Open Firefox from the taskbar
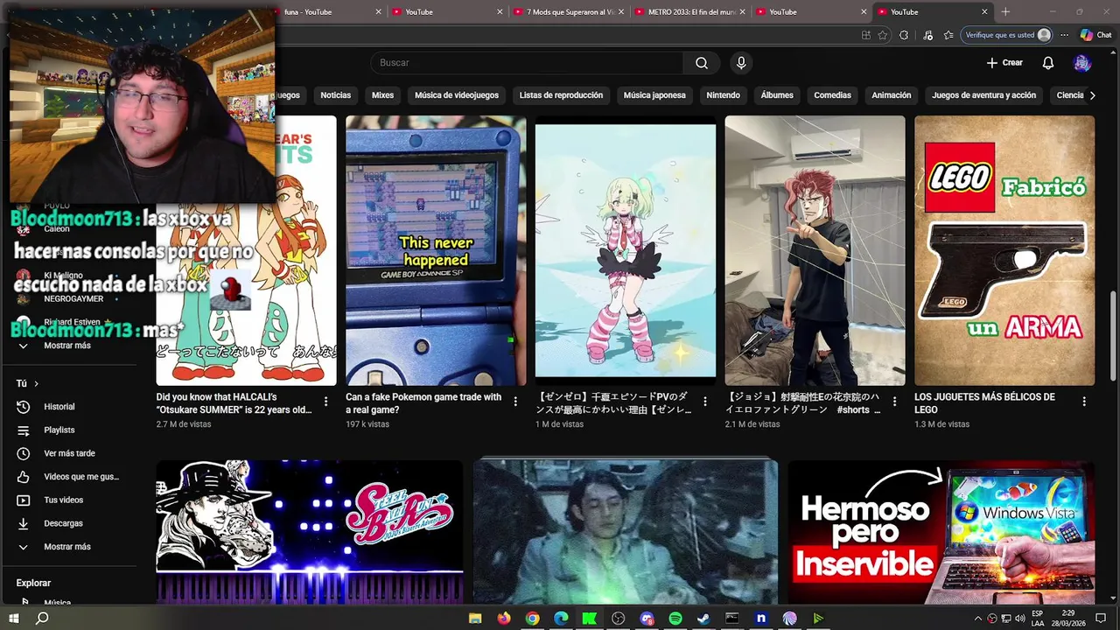Viewport: 1120px width, 630px height. tap(503, 619)
